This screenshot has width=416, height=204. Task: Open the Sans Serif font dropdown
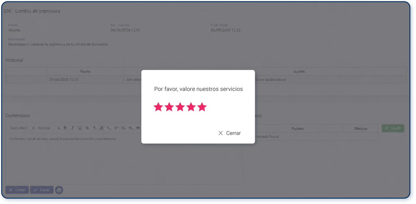click(22, 128)
